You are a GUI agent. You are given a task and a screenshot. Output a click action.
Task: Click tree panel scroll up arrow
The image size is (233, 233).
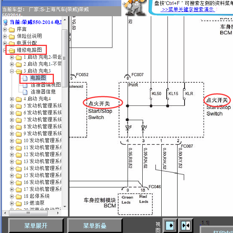(x=65, y=20)
